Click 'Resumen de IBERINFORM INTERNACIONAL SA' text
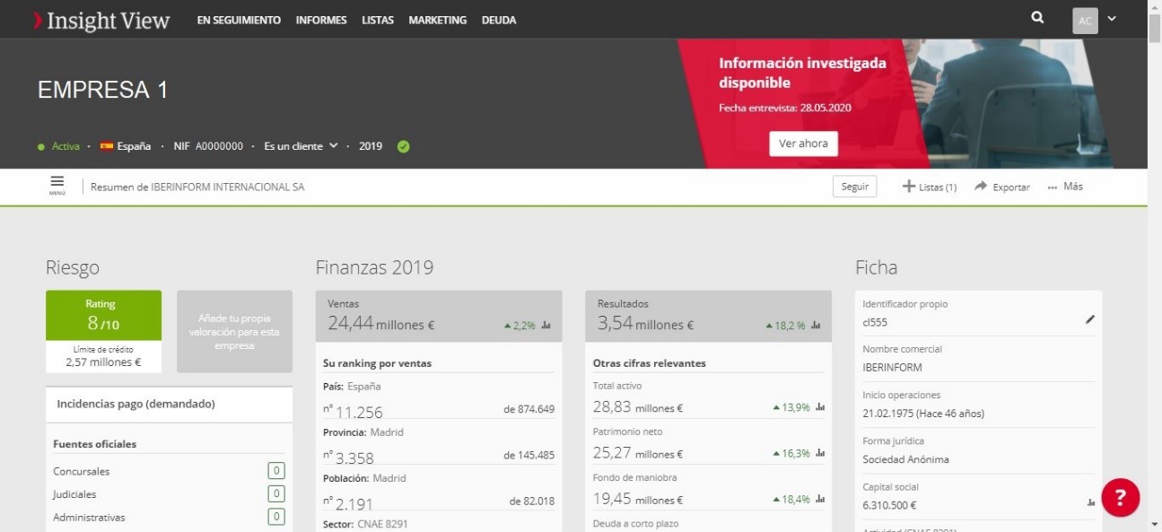 (x=198, y=187)
